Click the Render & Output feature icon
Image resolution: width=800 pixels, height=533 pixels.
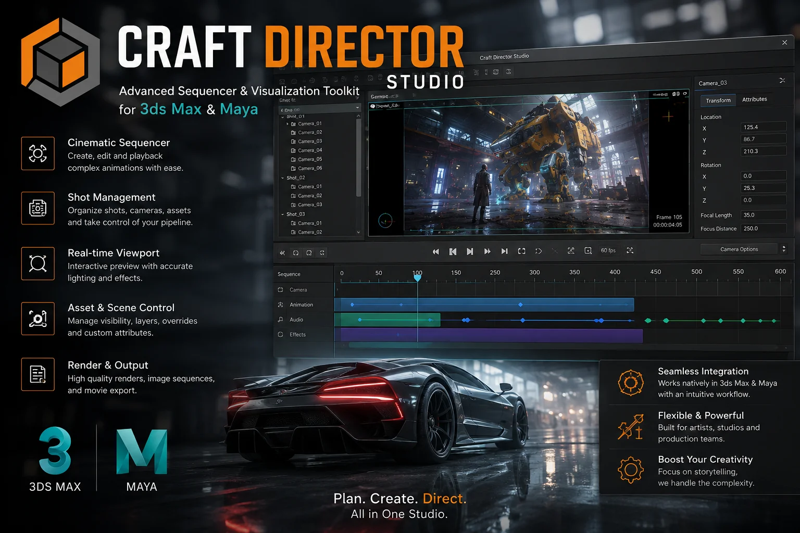pyautogui.click(x=38, y=374)
